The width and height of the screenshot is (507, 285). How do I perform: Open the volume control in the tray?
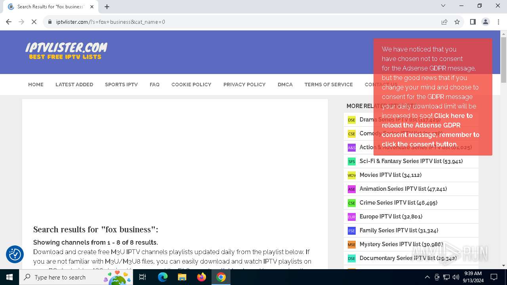456,277
